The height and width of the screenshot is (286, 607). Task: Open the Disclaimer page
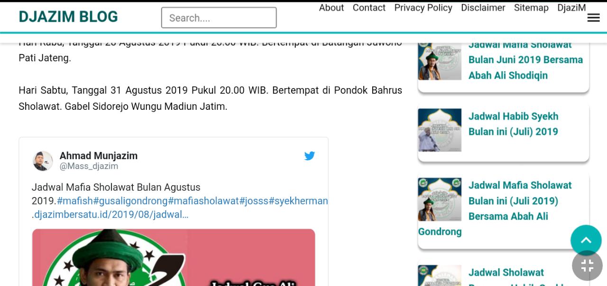tap(483, 8)
